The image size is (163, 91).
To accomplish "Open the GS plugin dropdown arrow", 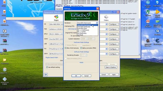I will click(106, 24).
